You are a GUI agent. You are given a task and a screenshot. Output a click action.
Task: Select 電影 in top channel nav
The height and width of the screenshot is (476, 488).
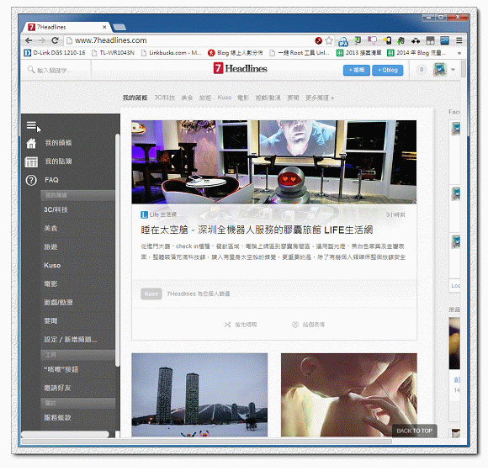pos(243,98)
